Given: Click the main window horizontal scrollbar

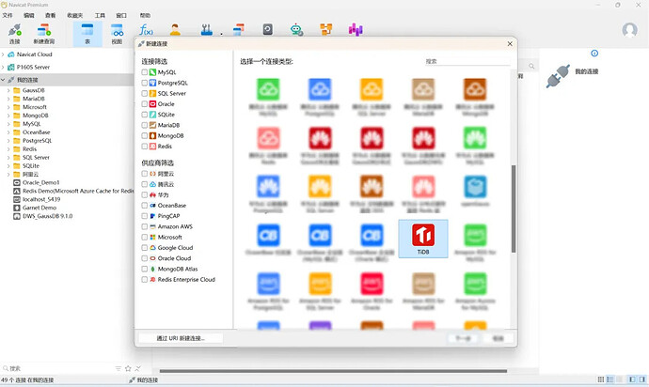Looking at the screenshot, I should pos(333,371).
